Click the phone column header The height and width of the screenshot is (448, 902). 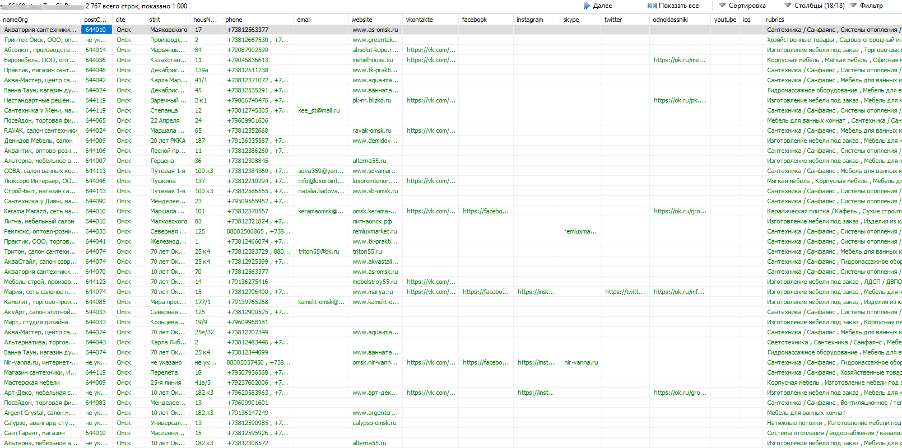[x=258, y=20]
